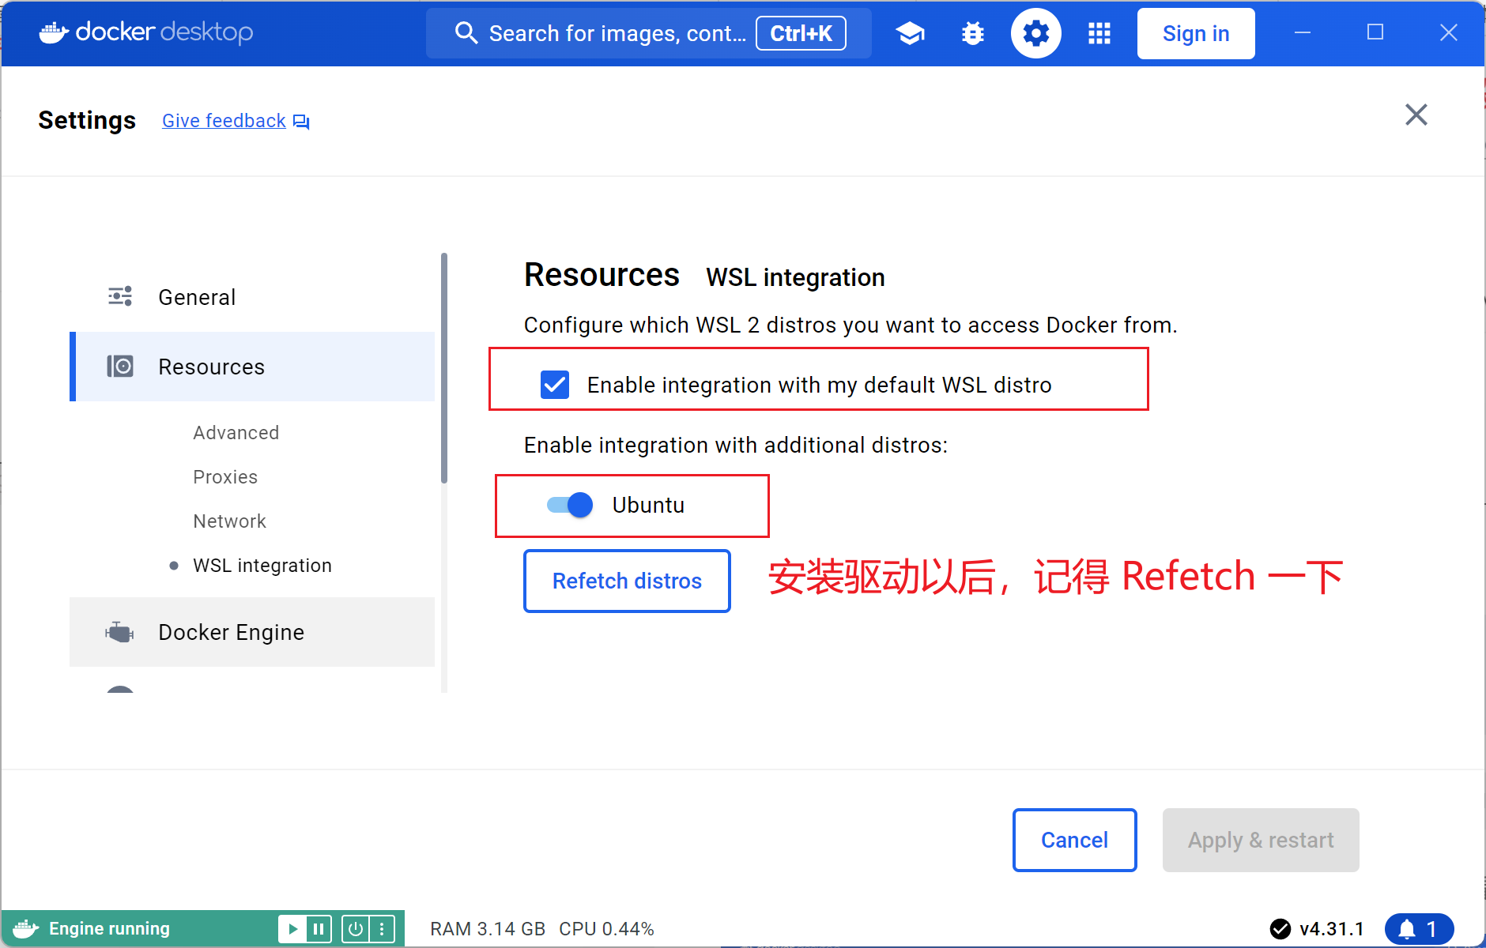Toggle the Ubuntu distro integration switch
The height and width of the screenshot is (948, 1486).
[570, 505]
